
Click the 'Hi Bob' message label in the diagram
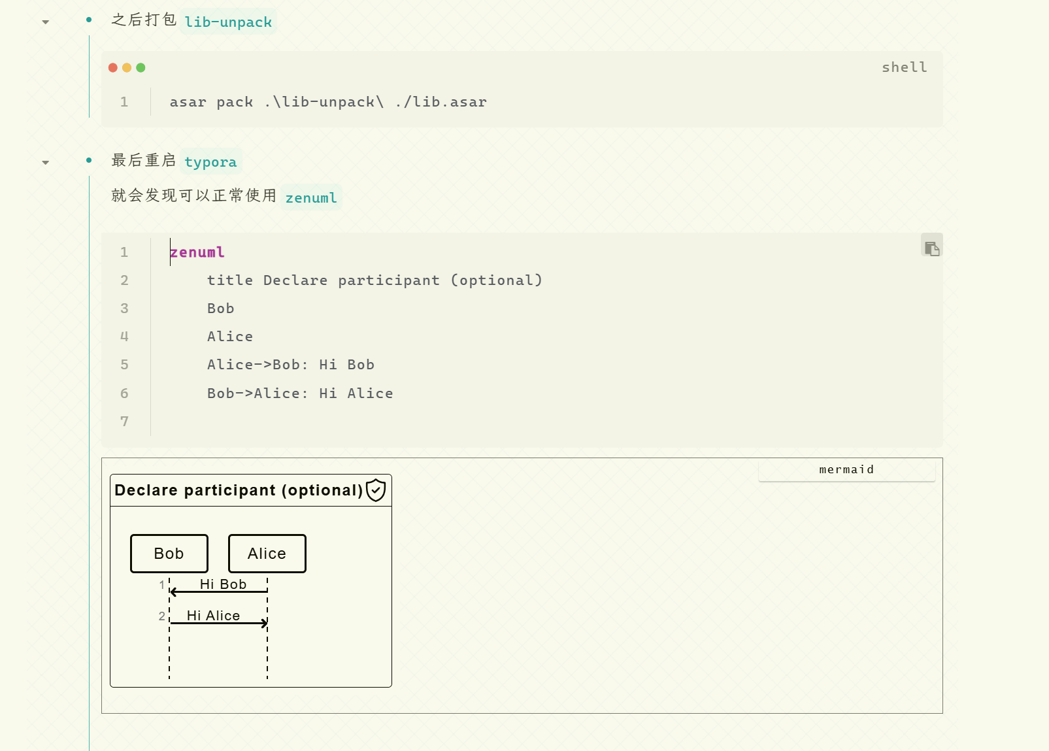pos(223,584)
